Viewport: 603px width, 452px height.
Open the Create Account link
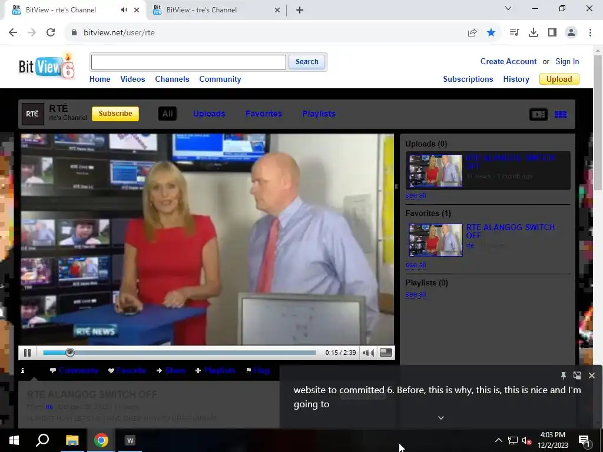508,61
